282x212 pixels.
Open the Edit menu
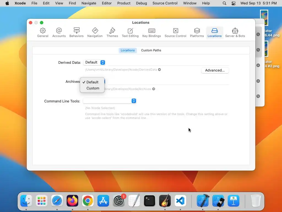point(46,3)
